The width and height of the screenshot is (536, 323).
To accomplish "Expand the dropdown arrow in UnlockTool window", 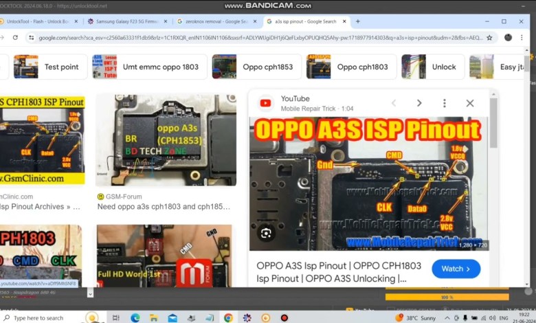I will pos(90,293).
